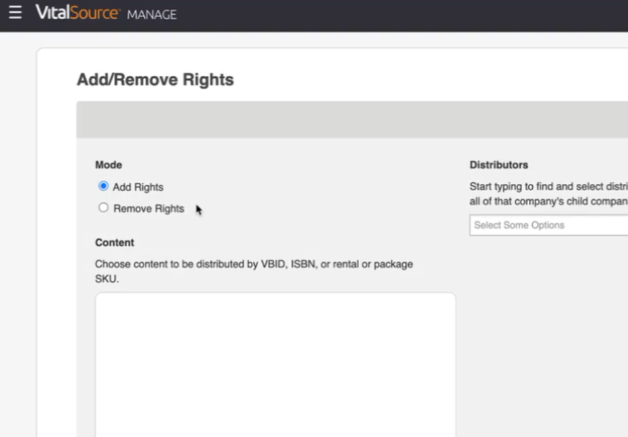Click the gray banner below the heading
Viewport: 628px width, 437px height.
tap(352, 120)
